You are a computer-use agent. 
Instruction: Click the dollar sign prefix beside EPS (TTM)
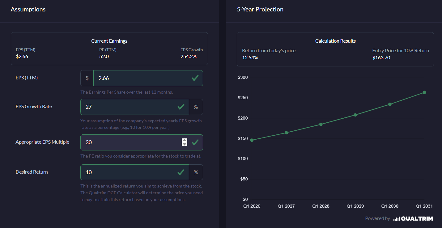pyautogui.click(x=87, y=78)
